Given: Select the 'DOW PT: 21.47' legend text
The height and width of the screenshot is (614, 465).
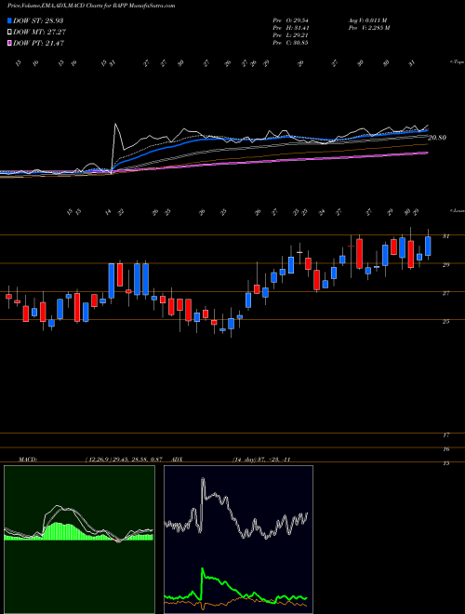Looking at the screenshot, I should tap(38, 44).
